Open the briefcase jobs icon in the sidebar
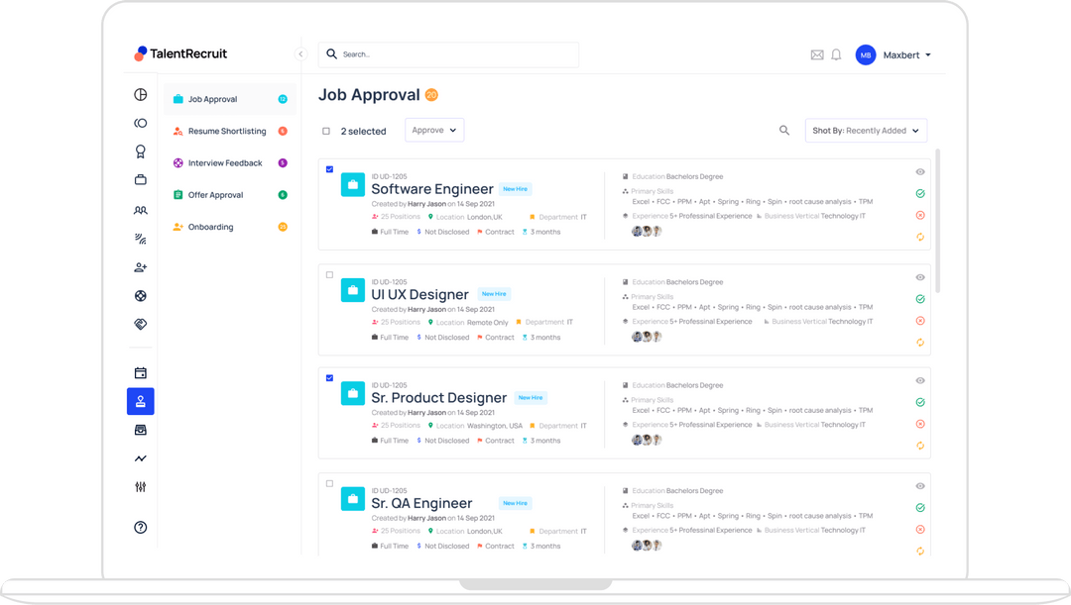Image resolution: width=1071 pixels, height=605 pixels. tap(140, 179)
